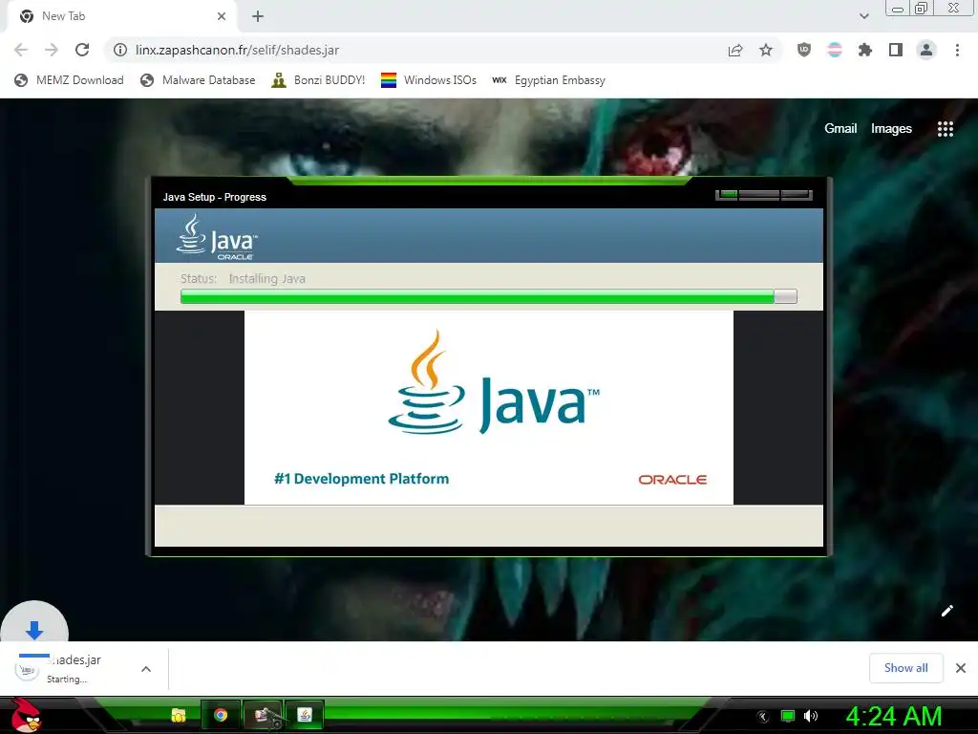The height and width of the screenshot is (734, 978).
Task: Expand the tab search chevron
Action: (x=863, y=16)
